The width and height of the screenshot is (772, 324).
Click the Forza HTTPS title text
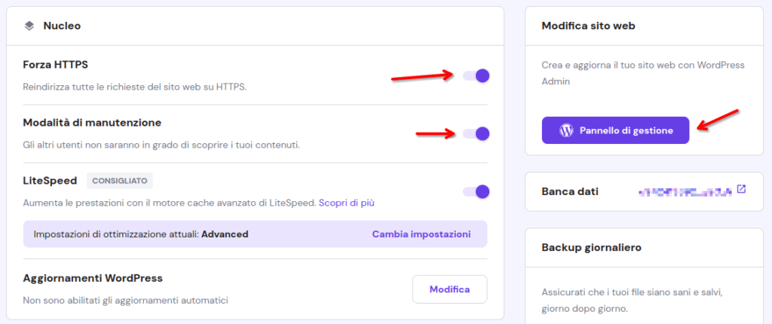[x=56, y=64]
